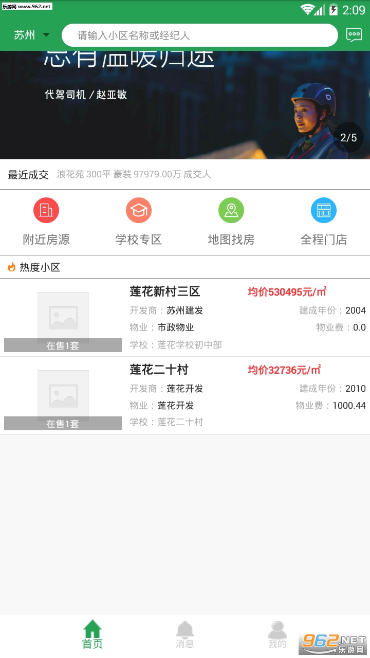This screenshot has width=370, height=658.
Task: Tap 学校：莲花二十村 text
Action: 166,422
